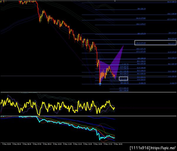Click the '127.2 1261.42' Fibonacci extension label
This screenshot has width=177, height=151.
[124, 88]
